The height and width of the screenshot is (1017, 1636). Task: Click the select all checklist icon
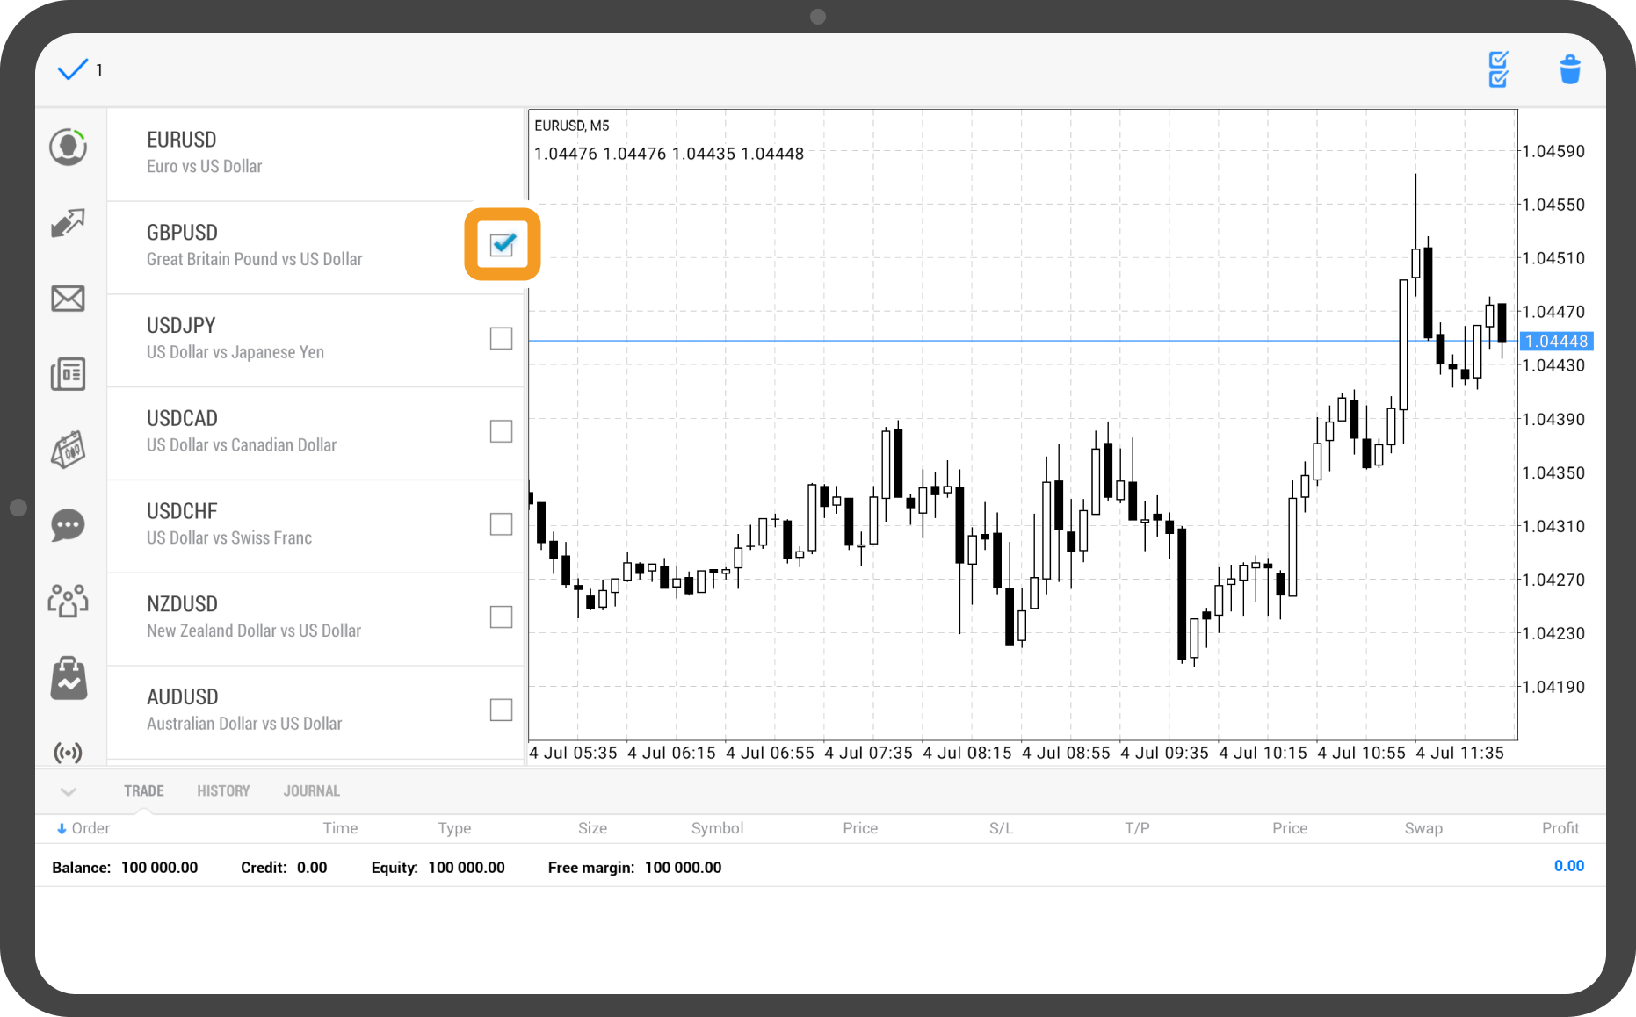click(1498, 69)
